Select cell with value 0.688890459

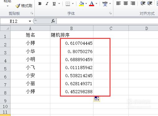tap(72, 59)
